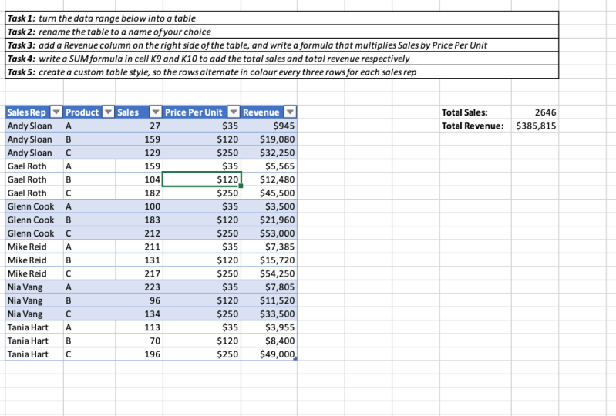Click the Task 1 instruction row
Viewport: 616px width, 416px height.
click(x=281, y=18)
